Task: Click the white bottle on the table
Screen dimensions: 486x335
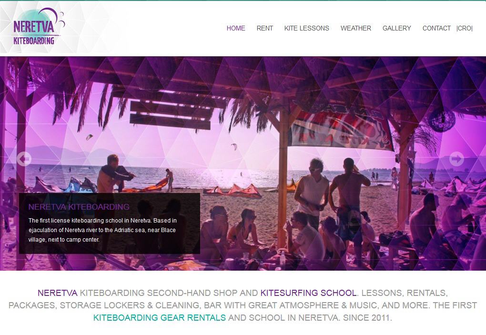Action: [283, 258]
